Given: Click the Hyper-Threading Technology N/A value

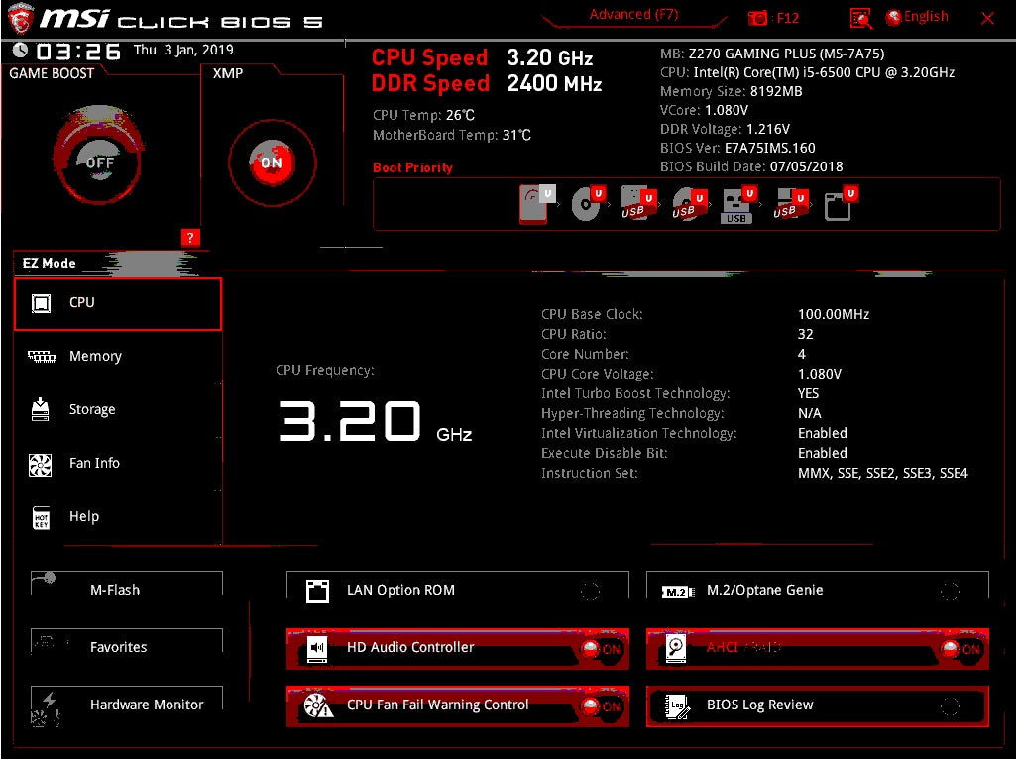Looking at the screenshot, I should coord(809,414).
